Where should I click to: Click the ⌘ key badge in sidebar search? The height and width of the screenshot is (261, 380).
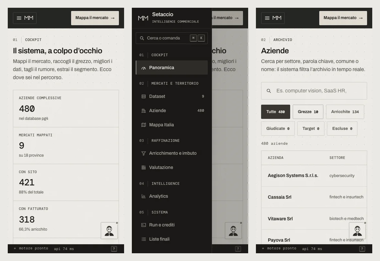193,38
